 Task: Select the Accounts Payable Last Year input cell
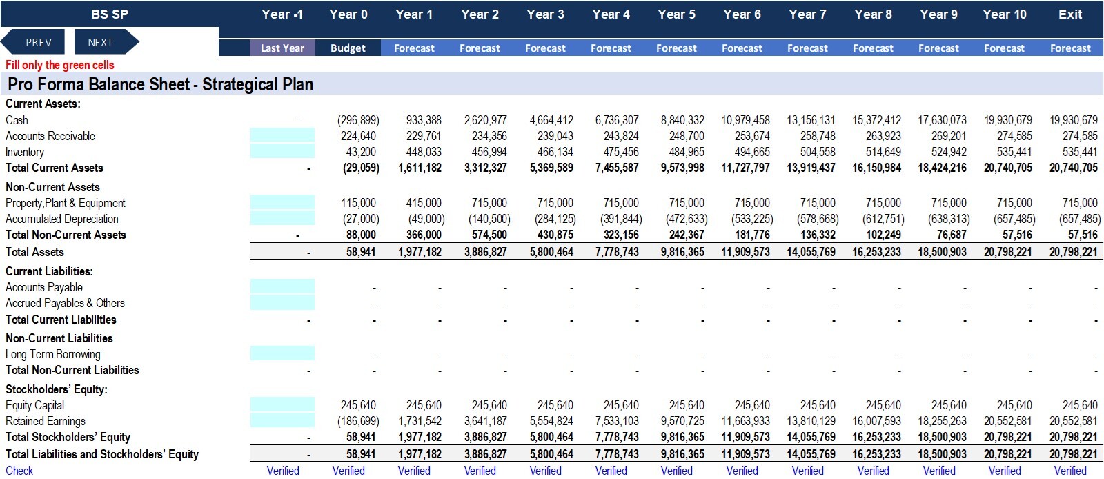[x=282, y=287]
